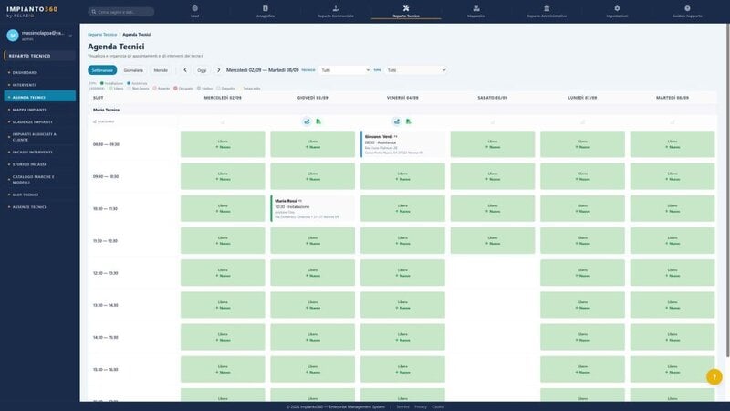The image size is (730, 411).
Task: Open Mario Rossi 10:30 Installazione appointment
Action: point(313,208)
